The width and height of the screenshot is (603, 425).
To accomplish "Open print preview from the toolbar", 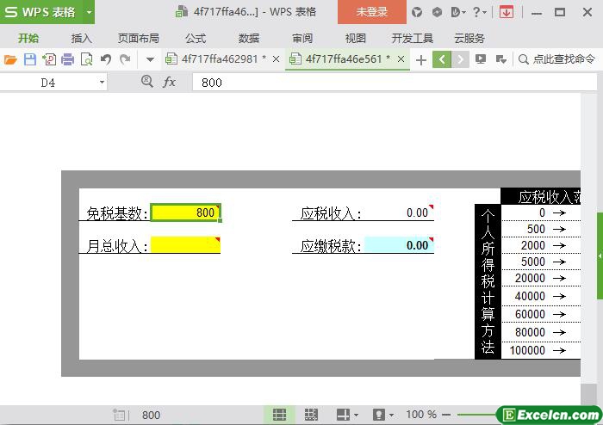I will 86,59.
